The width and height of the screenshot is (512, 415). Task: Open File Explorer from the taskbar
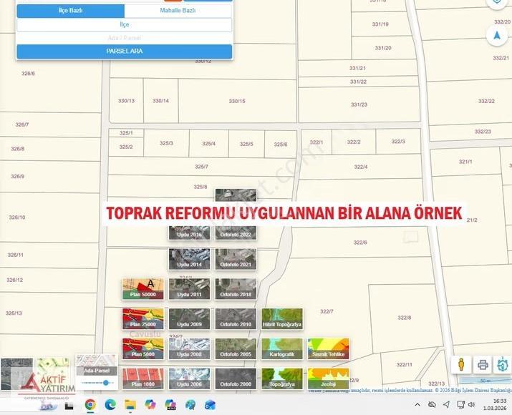point(130,405)
